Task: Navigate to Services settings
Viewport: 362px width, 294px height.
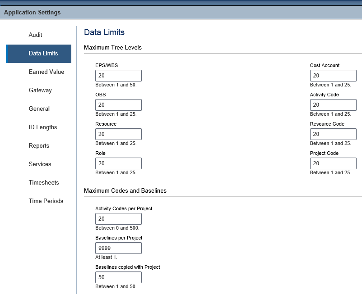Action: click(x=40, y=164)
